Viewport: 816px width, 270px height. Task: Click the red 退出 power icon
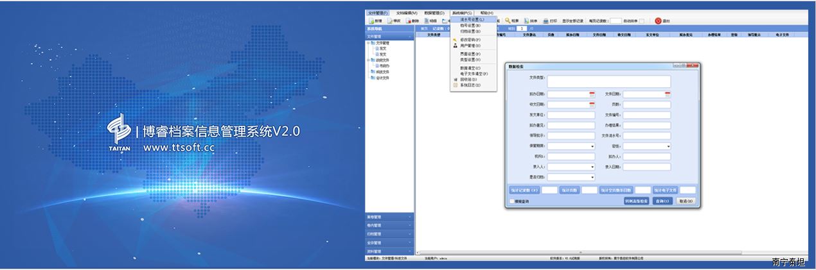[658, 21]
